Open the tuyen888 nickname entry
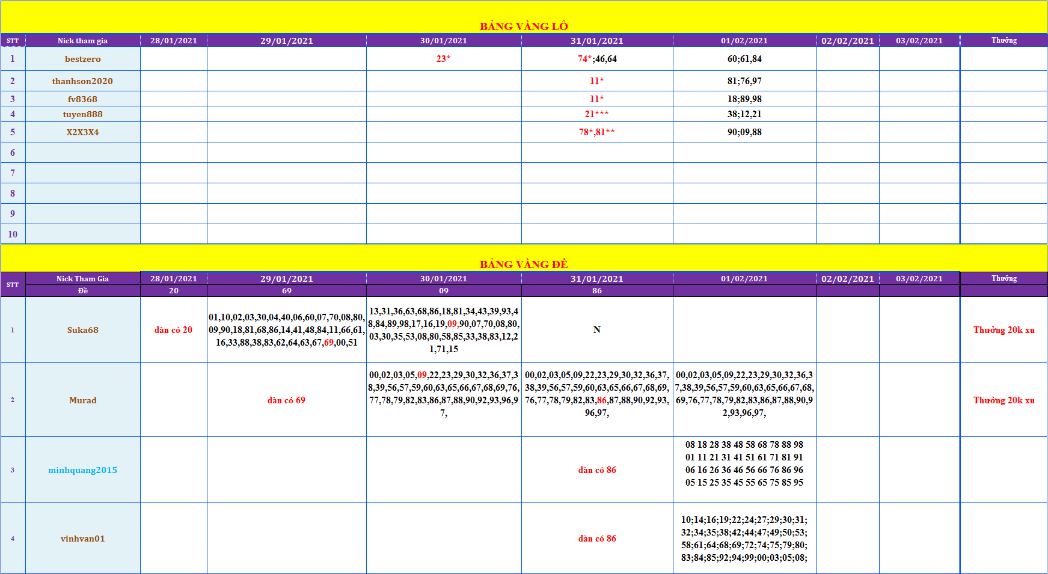Screen dimensions: 1048x574 click(83, 114)
